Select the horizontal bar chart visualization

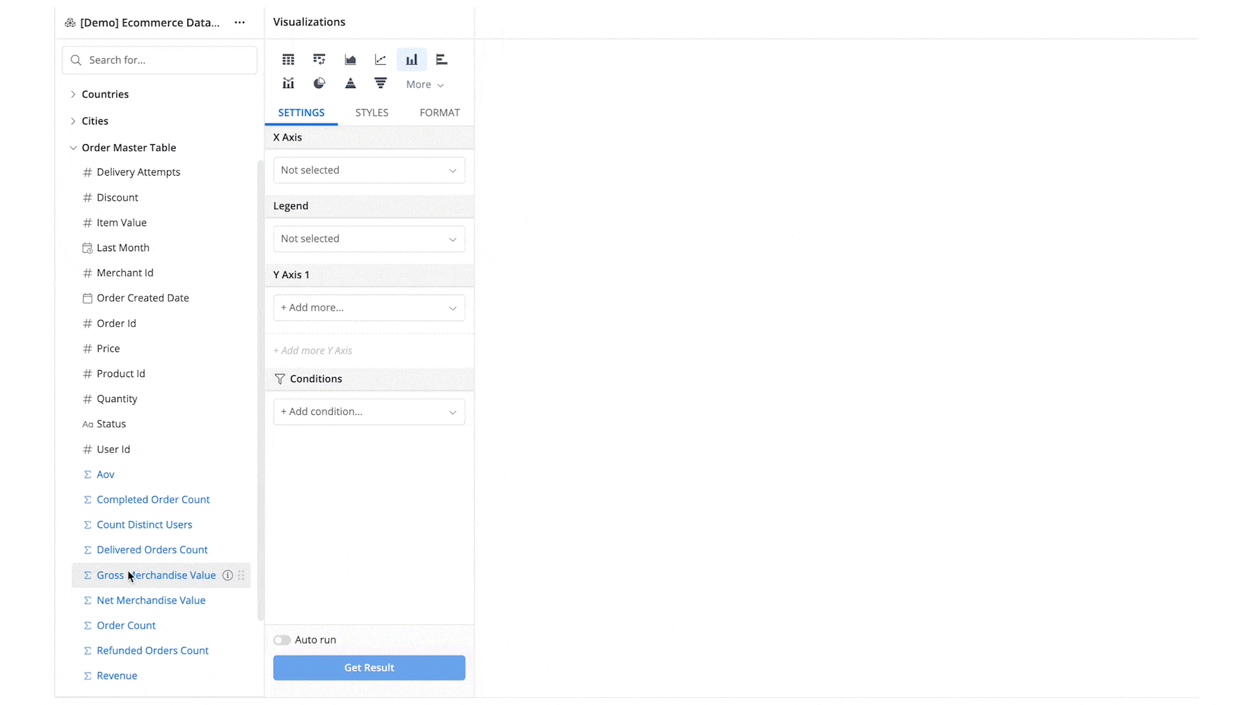[x=442, y=59]
